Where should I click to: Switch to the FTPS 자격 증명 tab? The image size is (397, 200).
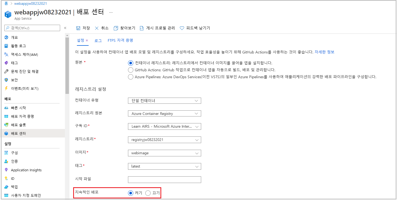120,40
